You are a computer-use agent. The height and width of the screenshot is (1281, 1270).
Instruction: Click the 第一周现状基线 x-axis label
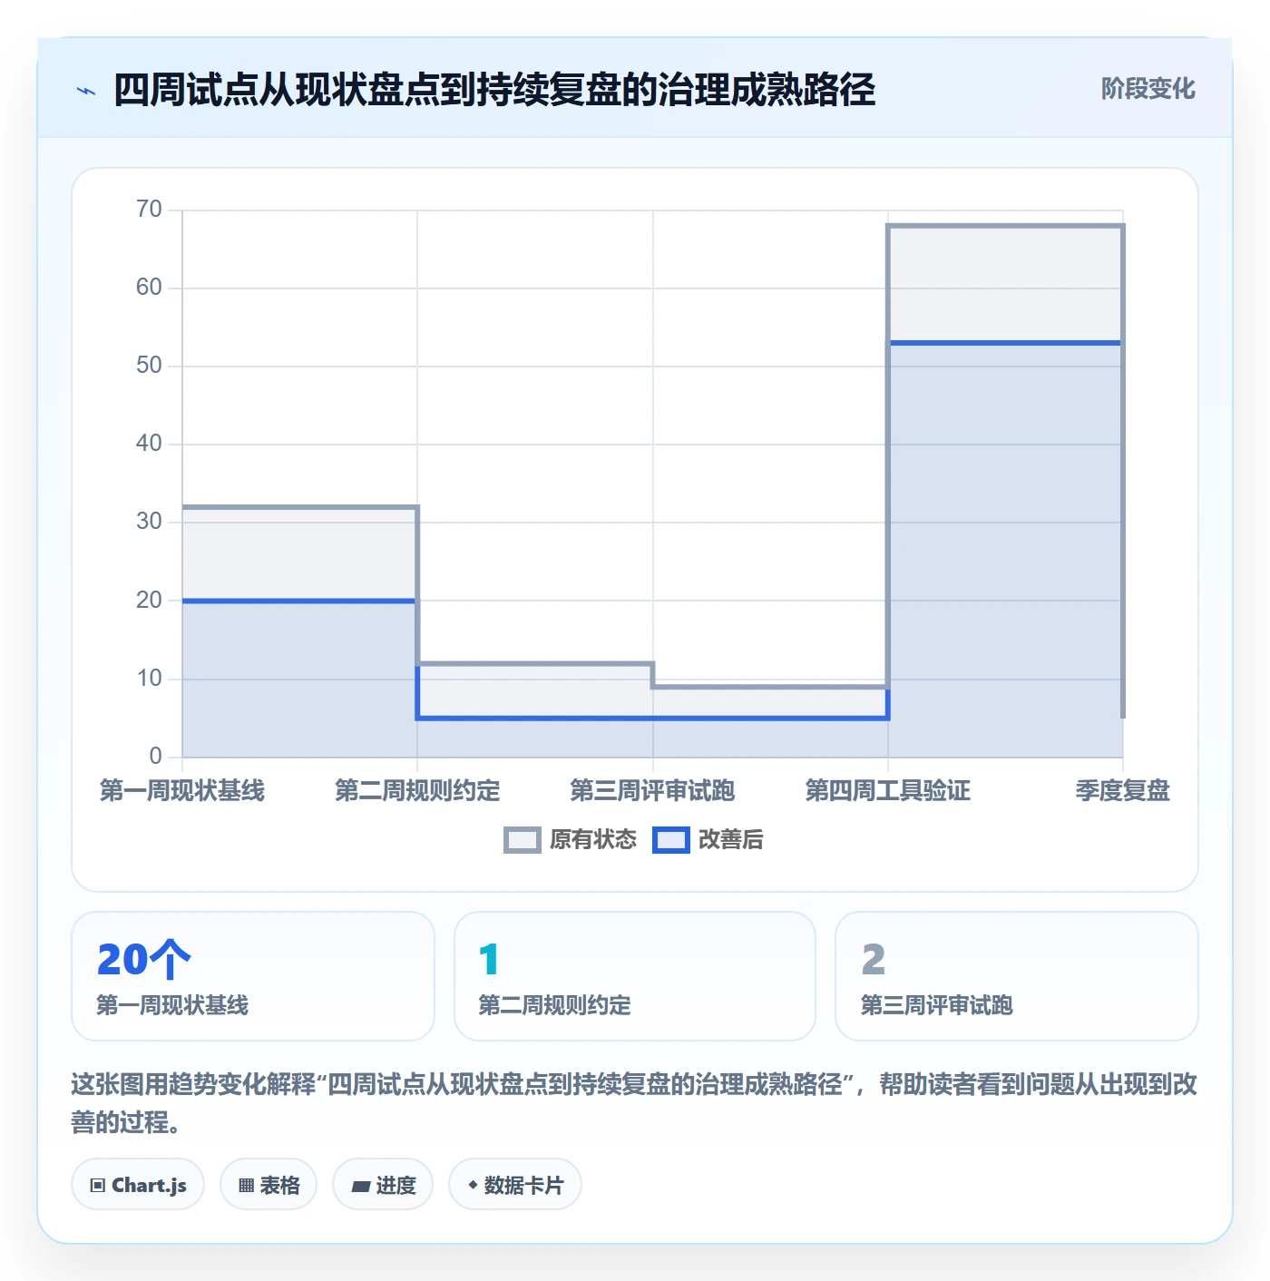pyautogui.click(x=182, y=791)
